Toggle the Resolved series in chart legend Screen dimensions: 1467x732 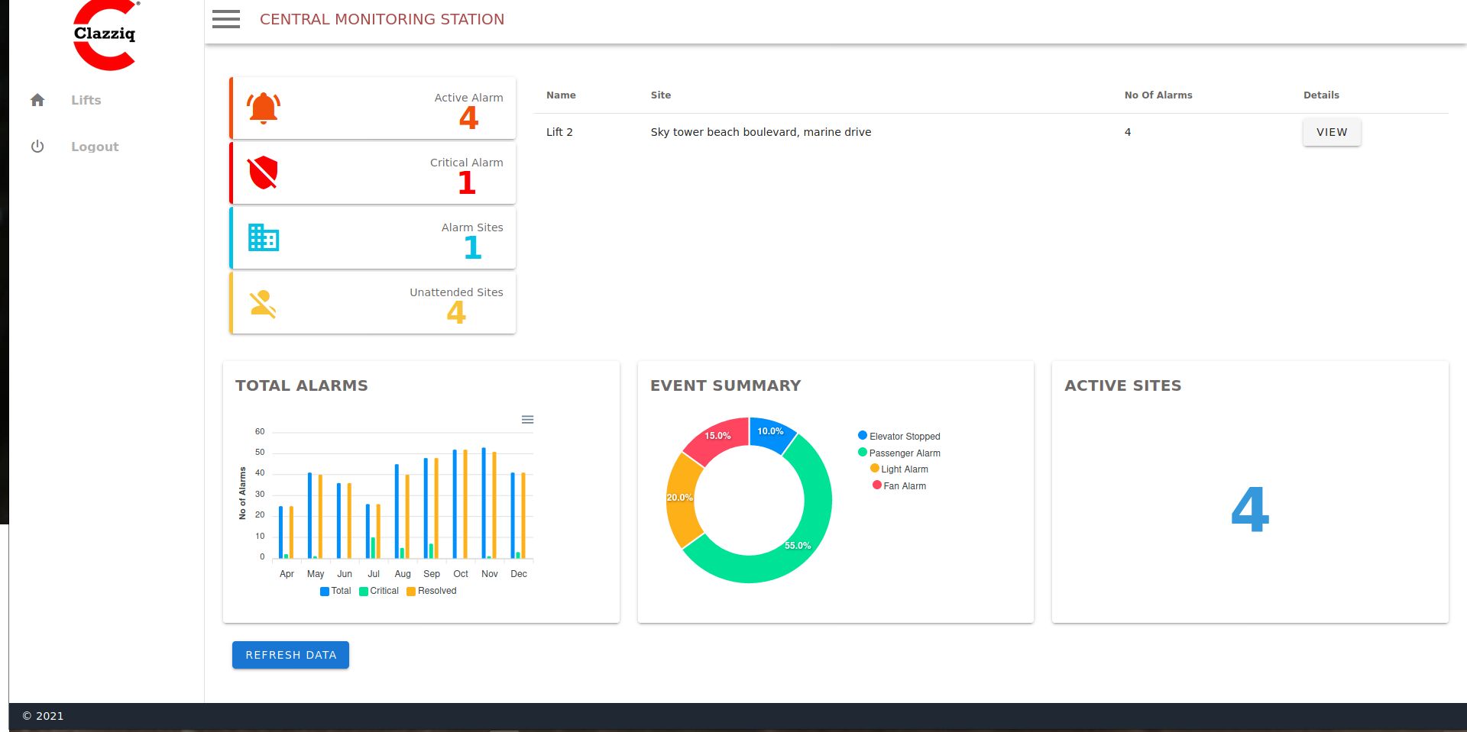(x=432, y=591)
